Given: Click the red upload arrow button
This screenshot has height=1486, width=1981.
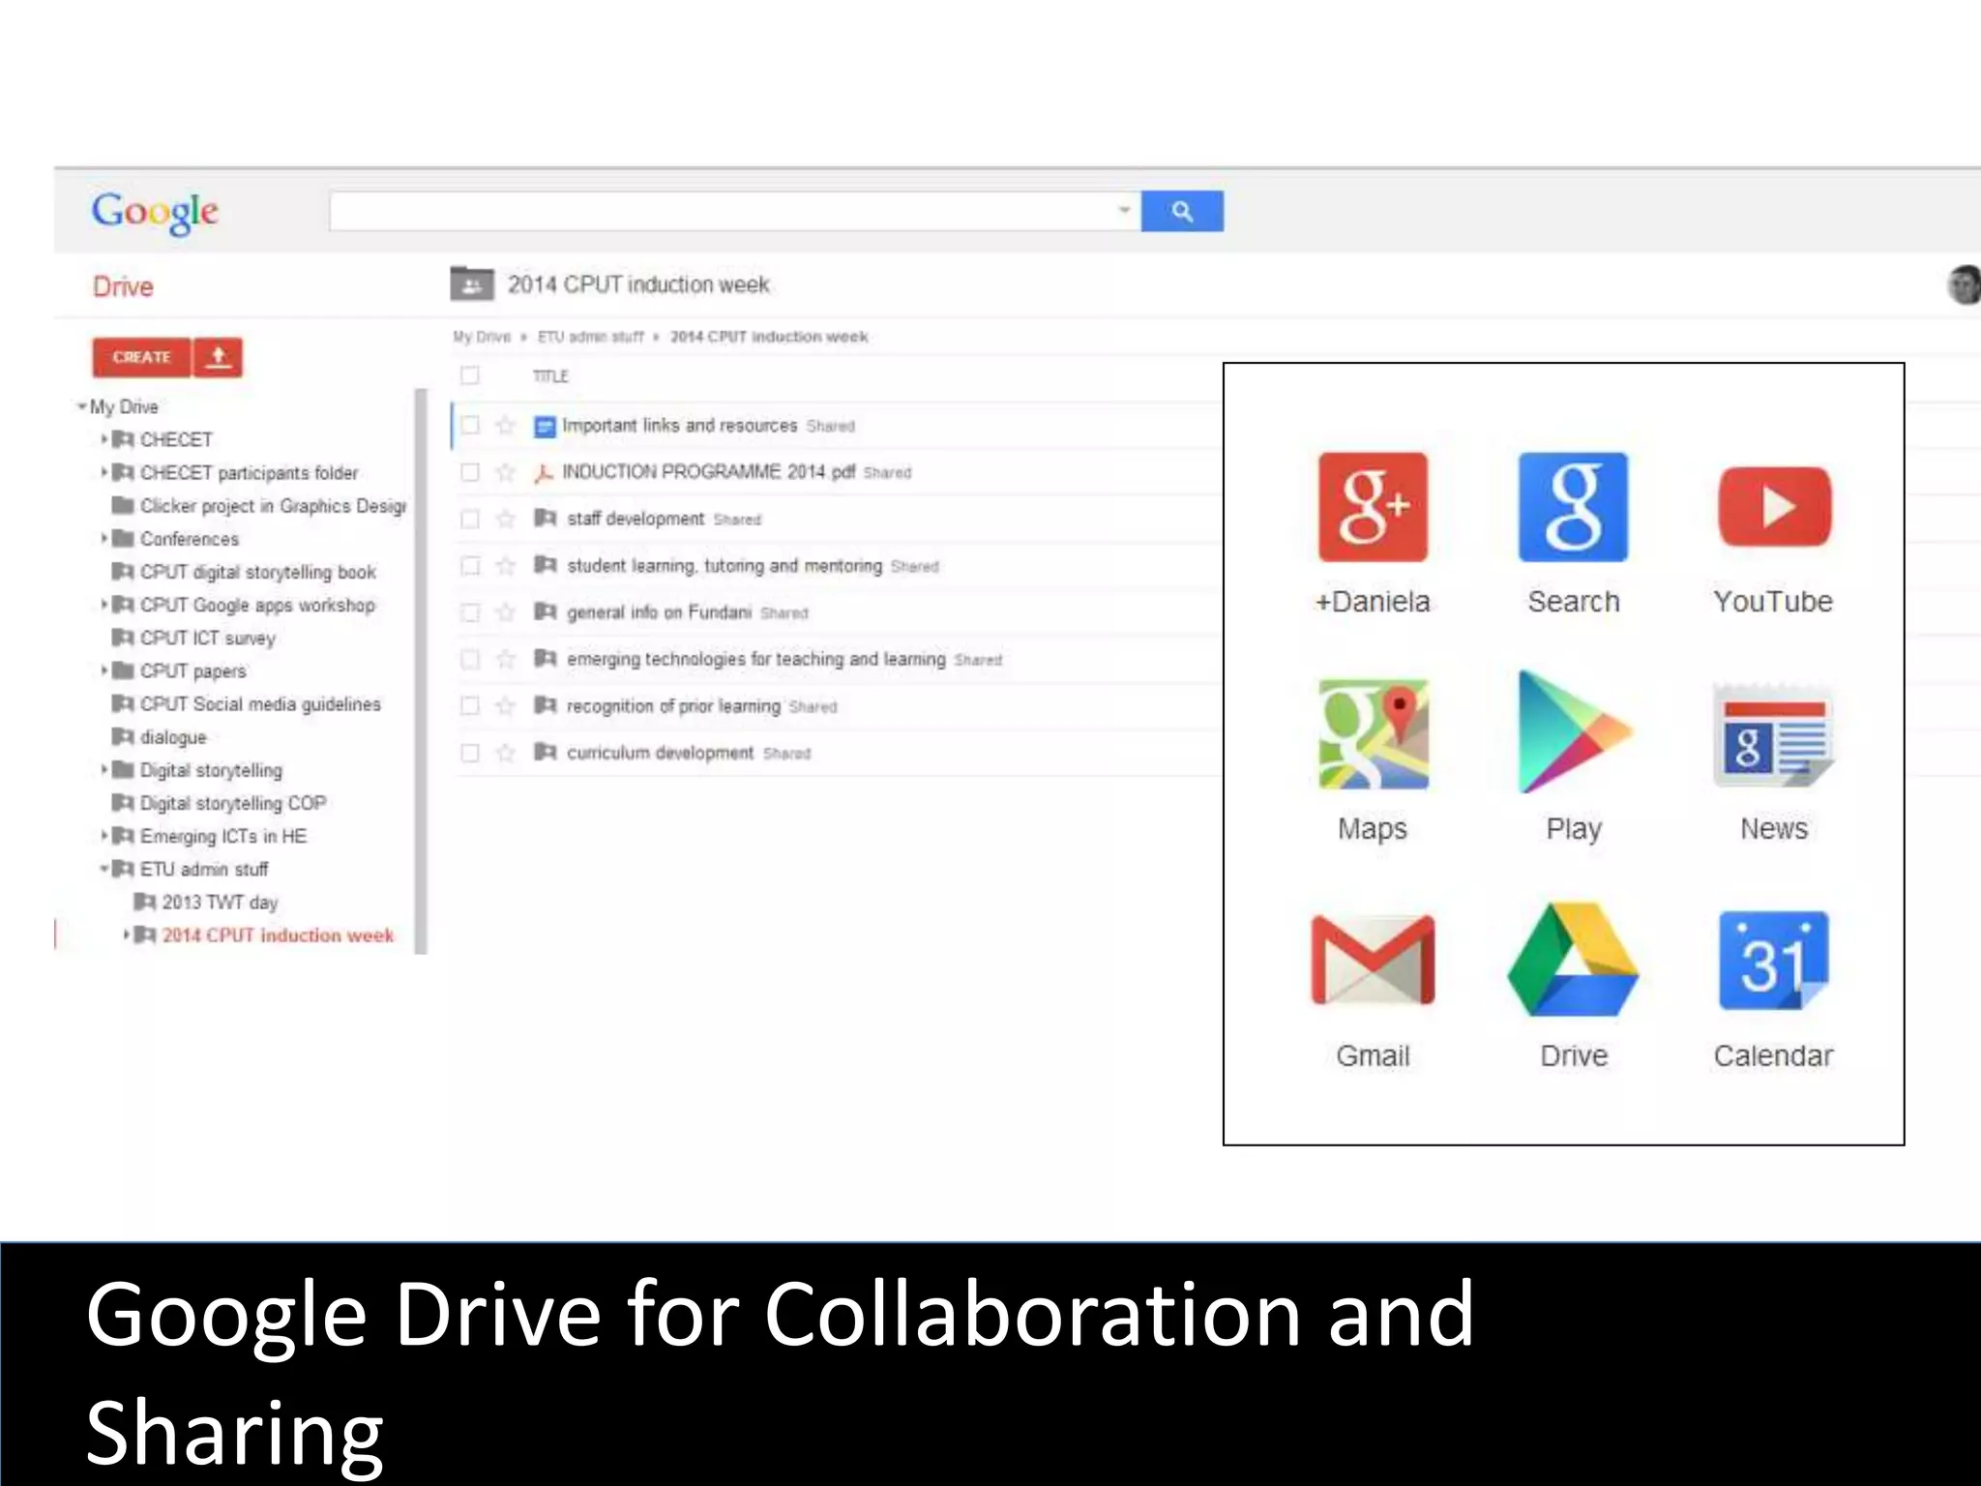Looking at the screenshot, I should pos(219,357).
